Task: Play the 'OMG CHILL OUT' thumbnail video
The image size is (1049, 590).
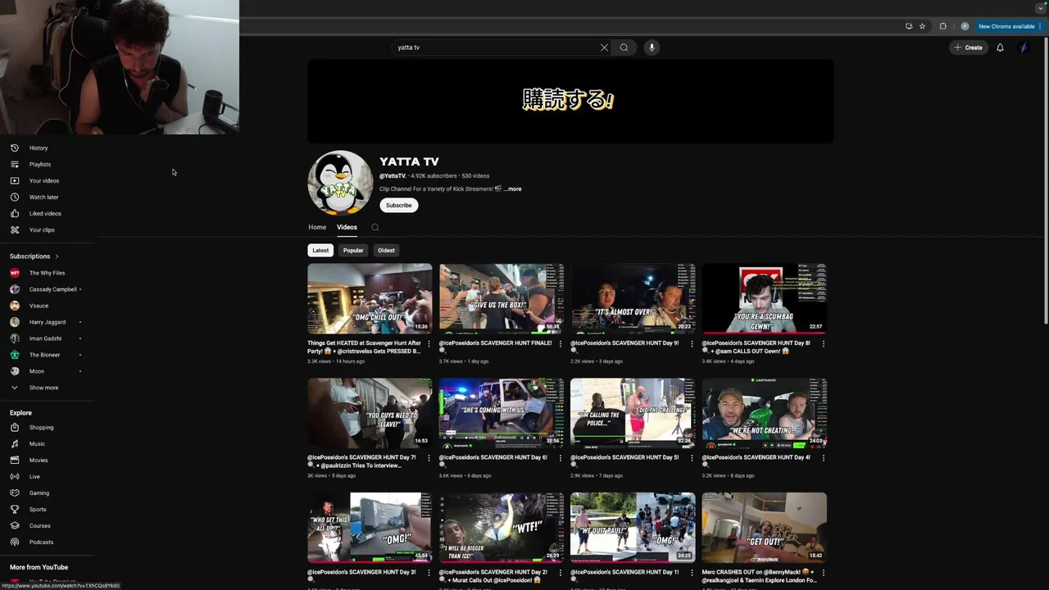Action: [370, 298]
